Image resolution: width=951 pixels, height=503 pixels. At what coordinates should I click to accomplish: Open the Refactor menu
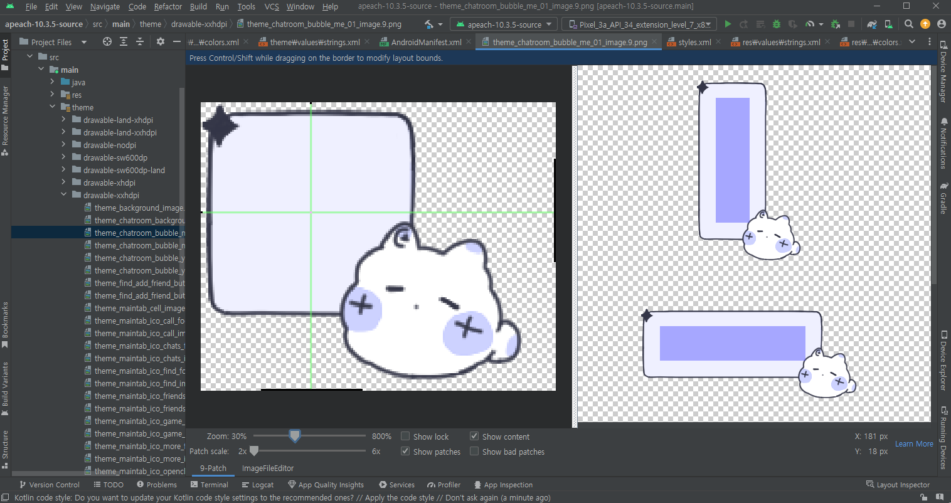(167, 6)
